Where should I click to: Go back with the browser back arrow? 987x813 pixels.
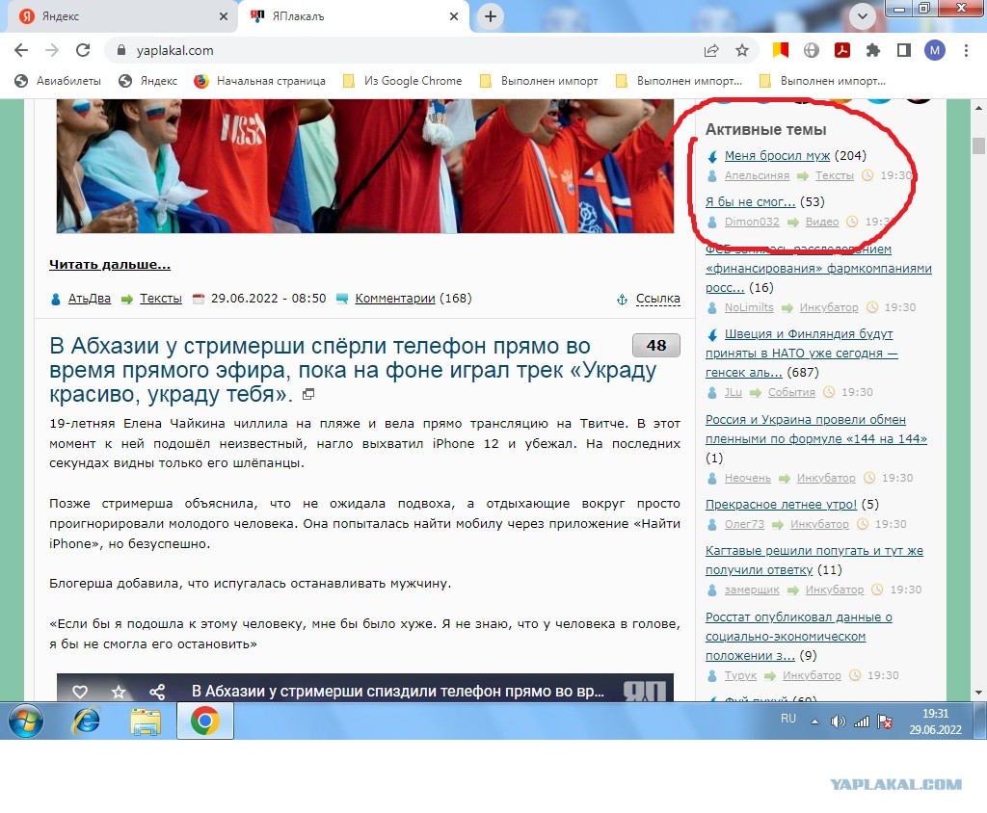[21, 50]
